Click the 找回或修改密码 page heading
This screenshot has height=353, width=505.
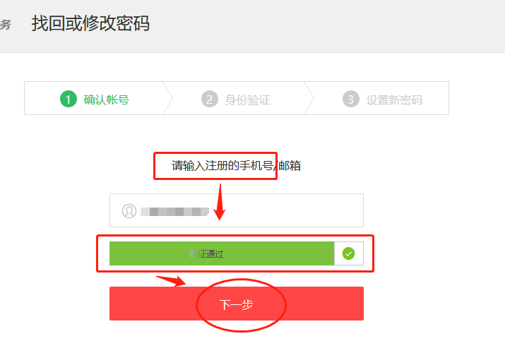(x=90, y=23)
